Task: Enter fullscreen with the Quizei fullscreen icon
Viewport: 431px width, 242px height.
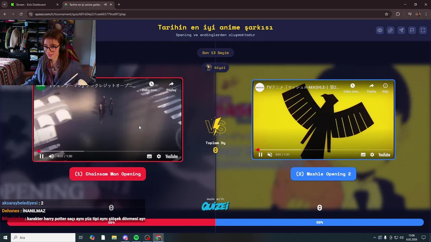Action: 423,30
